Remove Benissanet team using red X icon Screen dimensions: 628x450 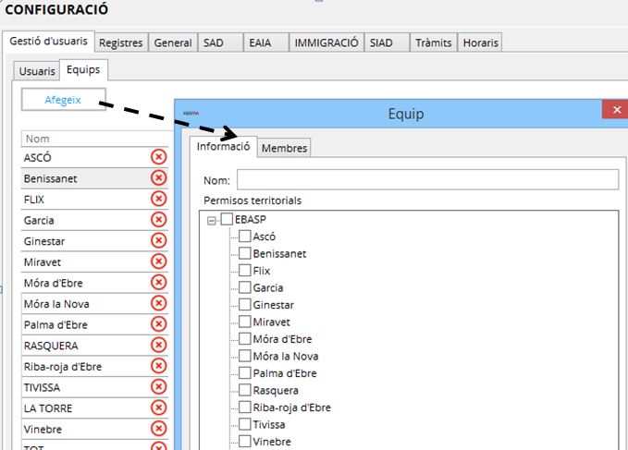pos(158,178)
